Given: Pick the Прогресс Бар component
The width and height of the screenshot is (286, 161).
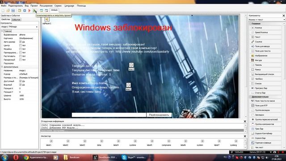Looking at the screenshot, I should pos(265,88).
